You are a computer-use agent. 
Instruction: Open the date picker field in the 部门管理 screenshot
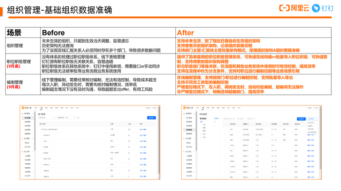tap(67, 118)
